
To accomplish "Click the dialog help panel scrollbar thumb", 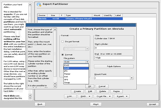I will [55, 54].
